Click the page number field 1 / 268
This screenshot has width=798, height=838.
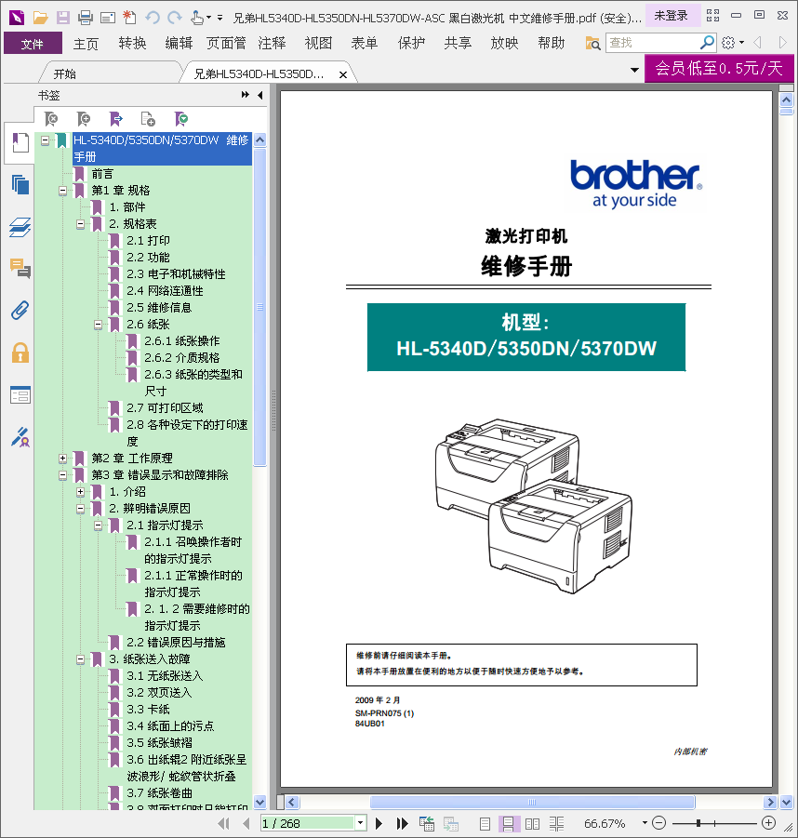(x=307, y=823)
